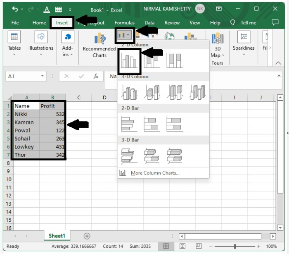Click the NK account avatar

(200, 9)
